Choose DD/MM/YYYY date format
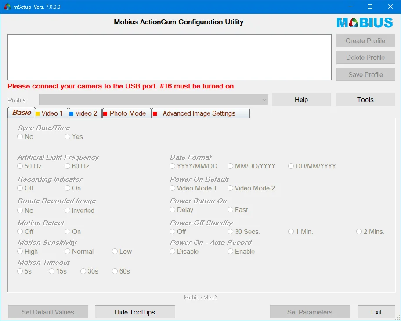 pos(312,166)
